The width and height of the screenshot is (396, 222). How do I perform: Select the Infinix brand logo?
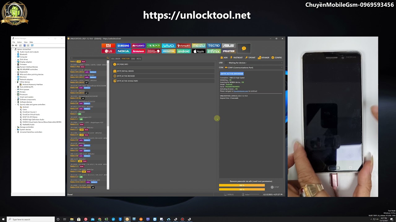click(x=213, y=51)
